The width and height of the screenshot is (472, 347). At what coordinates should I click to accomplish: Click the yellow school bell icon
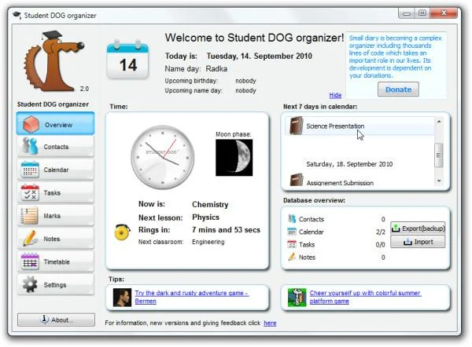point(122,232)
